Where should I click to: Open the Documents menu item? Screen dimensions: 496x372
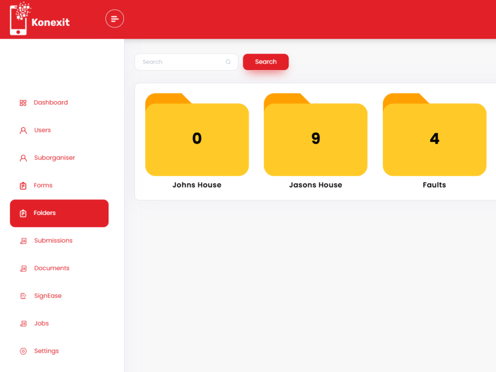coord(51,268)
